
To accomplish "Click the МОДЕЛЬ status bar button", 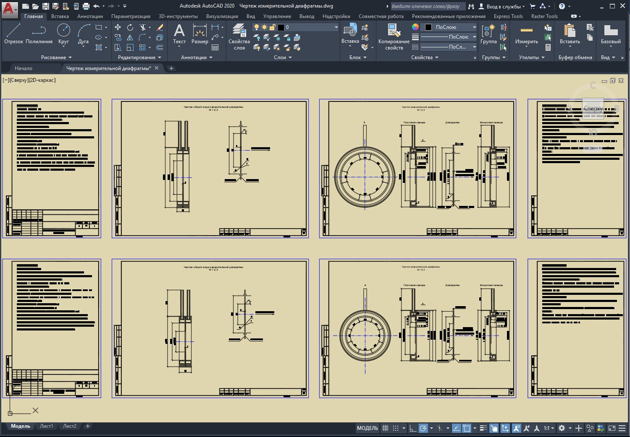I will 367,428.
